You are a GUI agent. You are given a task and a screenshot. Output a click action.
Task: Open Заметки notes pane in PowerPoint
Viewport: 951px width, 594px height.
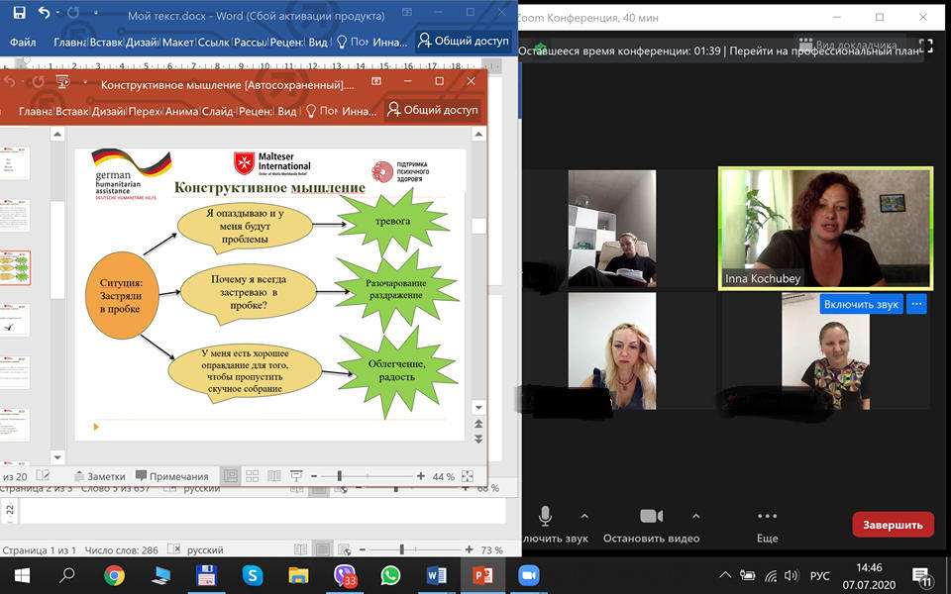pos(99,476)
